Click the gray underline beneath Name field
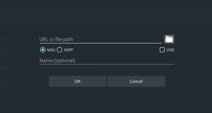The width and height of the screenshot is (212, 113). point(107,64)
